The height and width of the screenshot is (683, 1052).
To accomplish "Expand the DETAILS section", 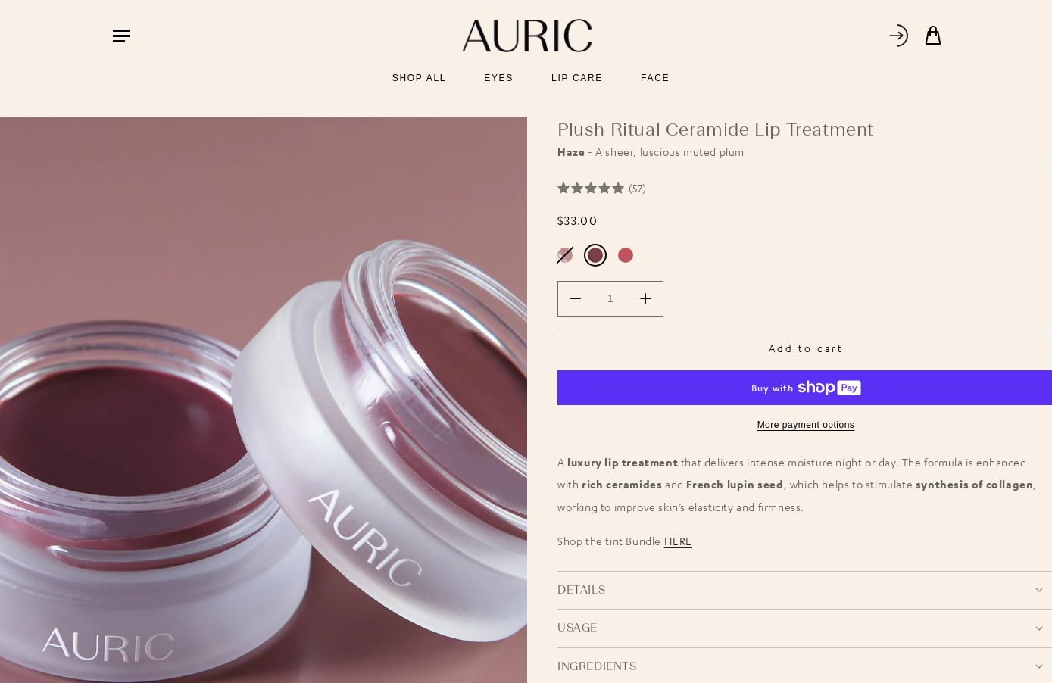I will (804, 590).
